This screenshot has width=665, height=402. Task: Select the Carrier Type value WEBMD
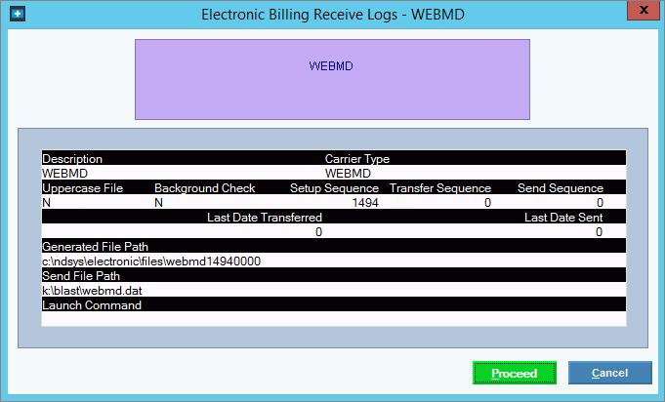pos(348,174)
